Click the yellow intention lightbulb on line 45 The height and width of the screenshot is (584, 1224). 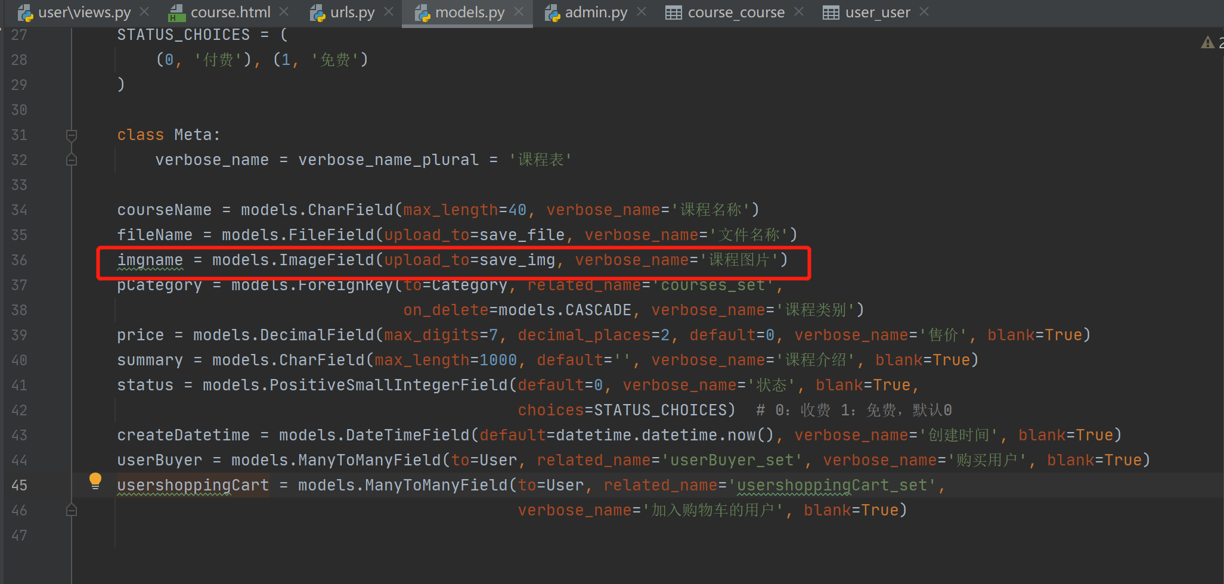[95, 481]
